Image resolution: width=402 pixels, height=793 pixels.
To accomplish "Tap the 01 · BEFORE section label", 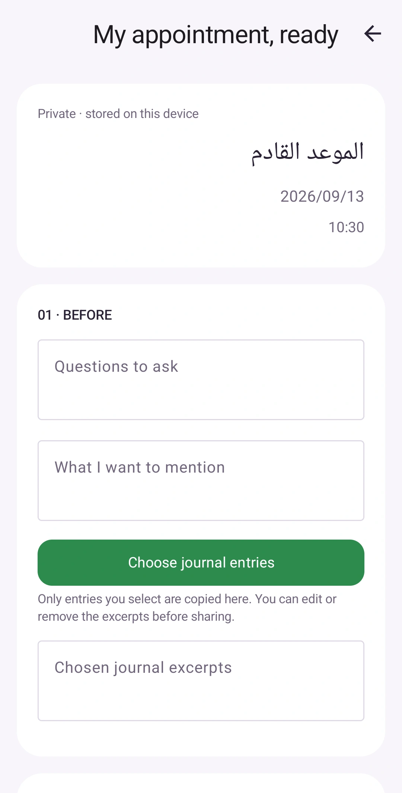I will 75,315.
